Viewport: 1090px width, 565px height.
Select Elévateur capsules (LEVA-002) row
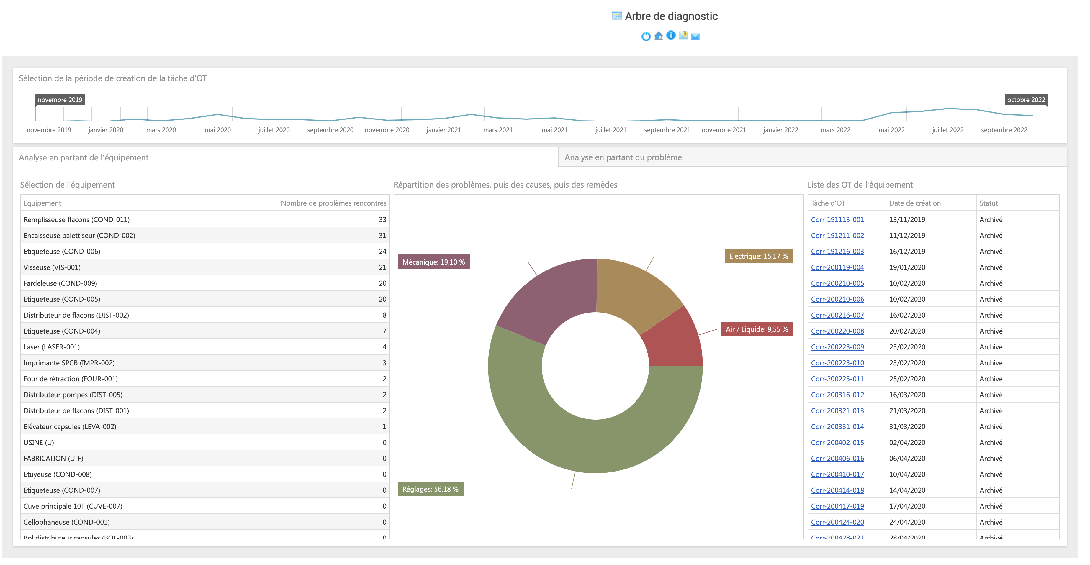pyautogui.click(x=205, y=427)
